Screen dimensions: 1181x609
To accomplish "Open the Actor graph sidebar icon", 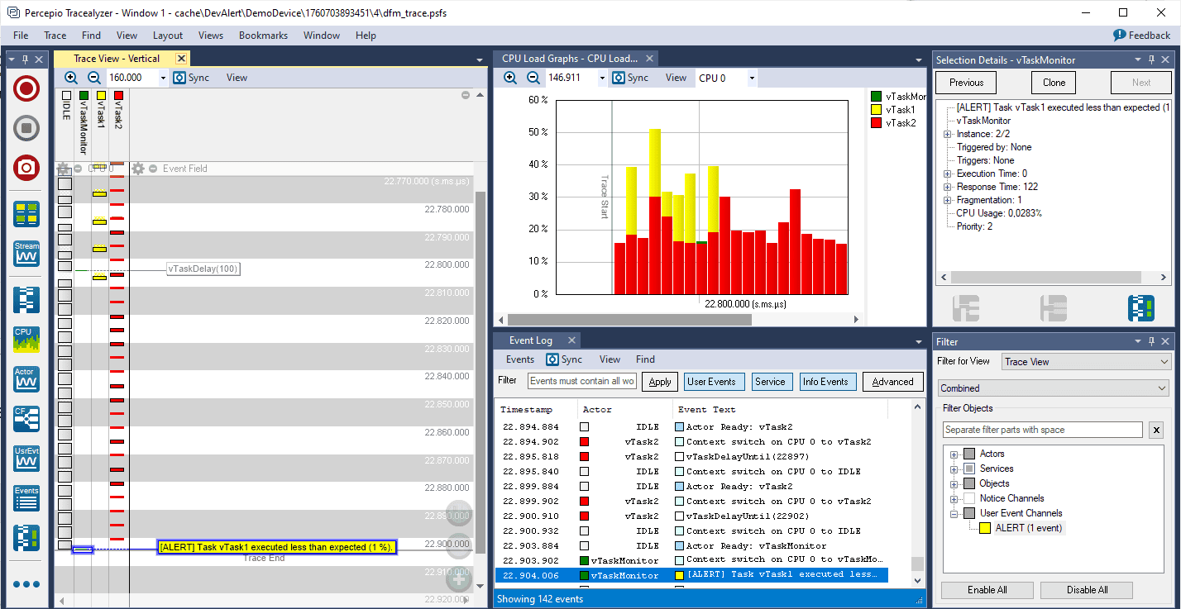I will (x=26, y=379).
